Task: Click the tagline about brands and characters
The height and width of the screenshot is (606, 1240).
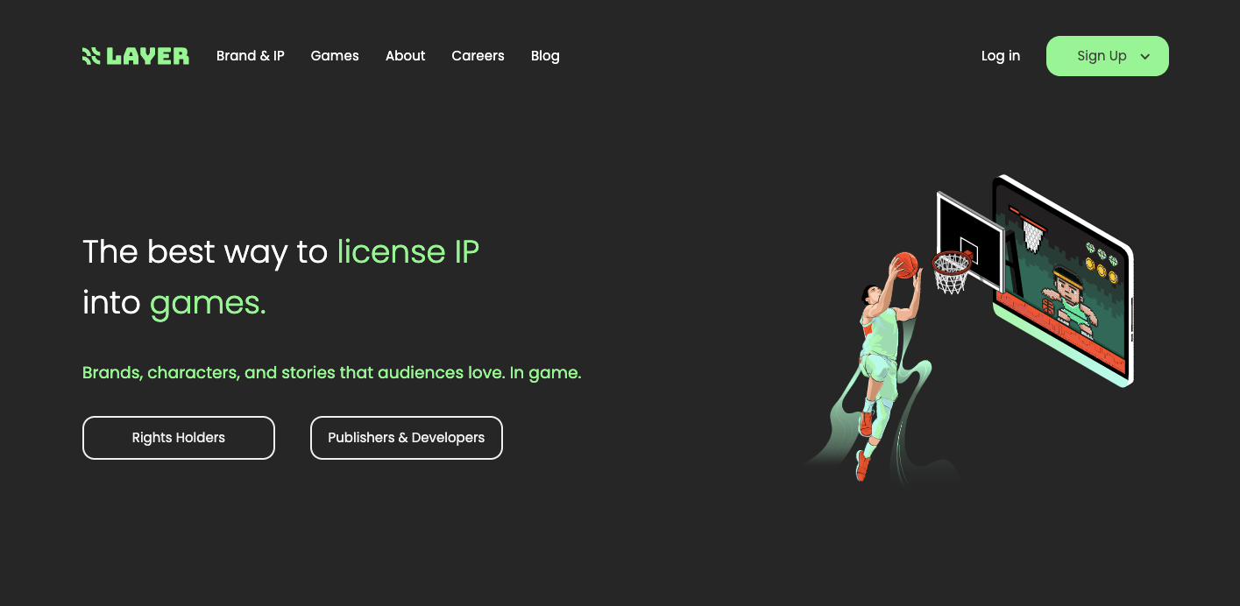Action: (x=331, y=372)
